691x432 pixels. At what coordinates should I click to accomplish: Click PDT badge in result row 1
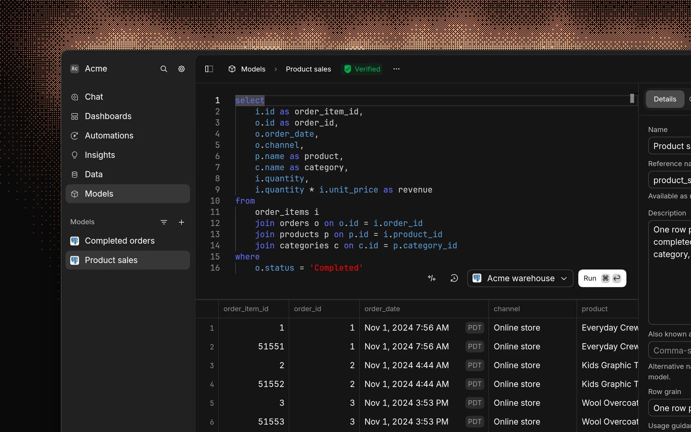[475, 328]
